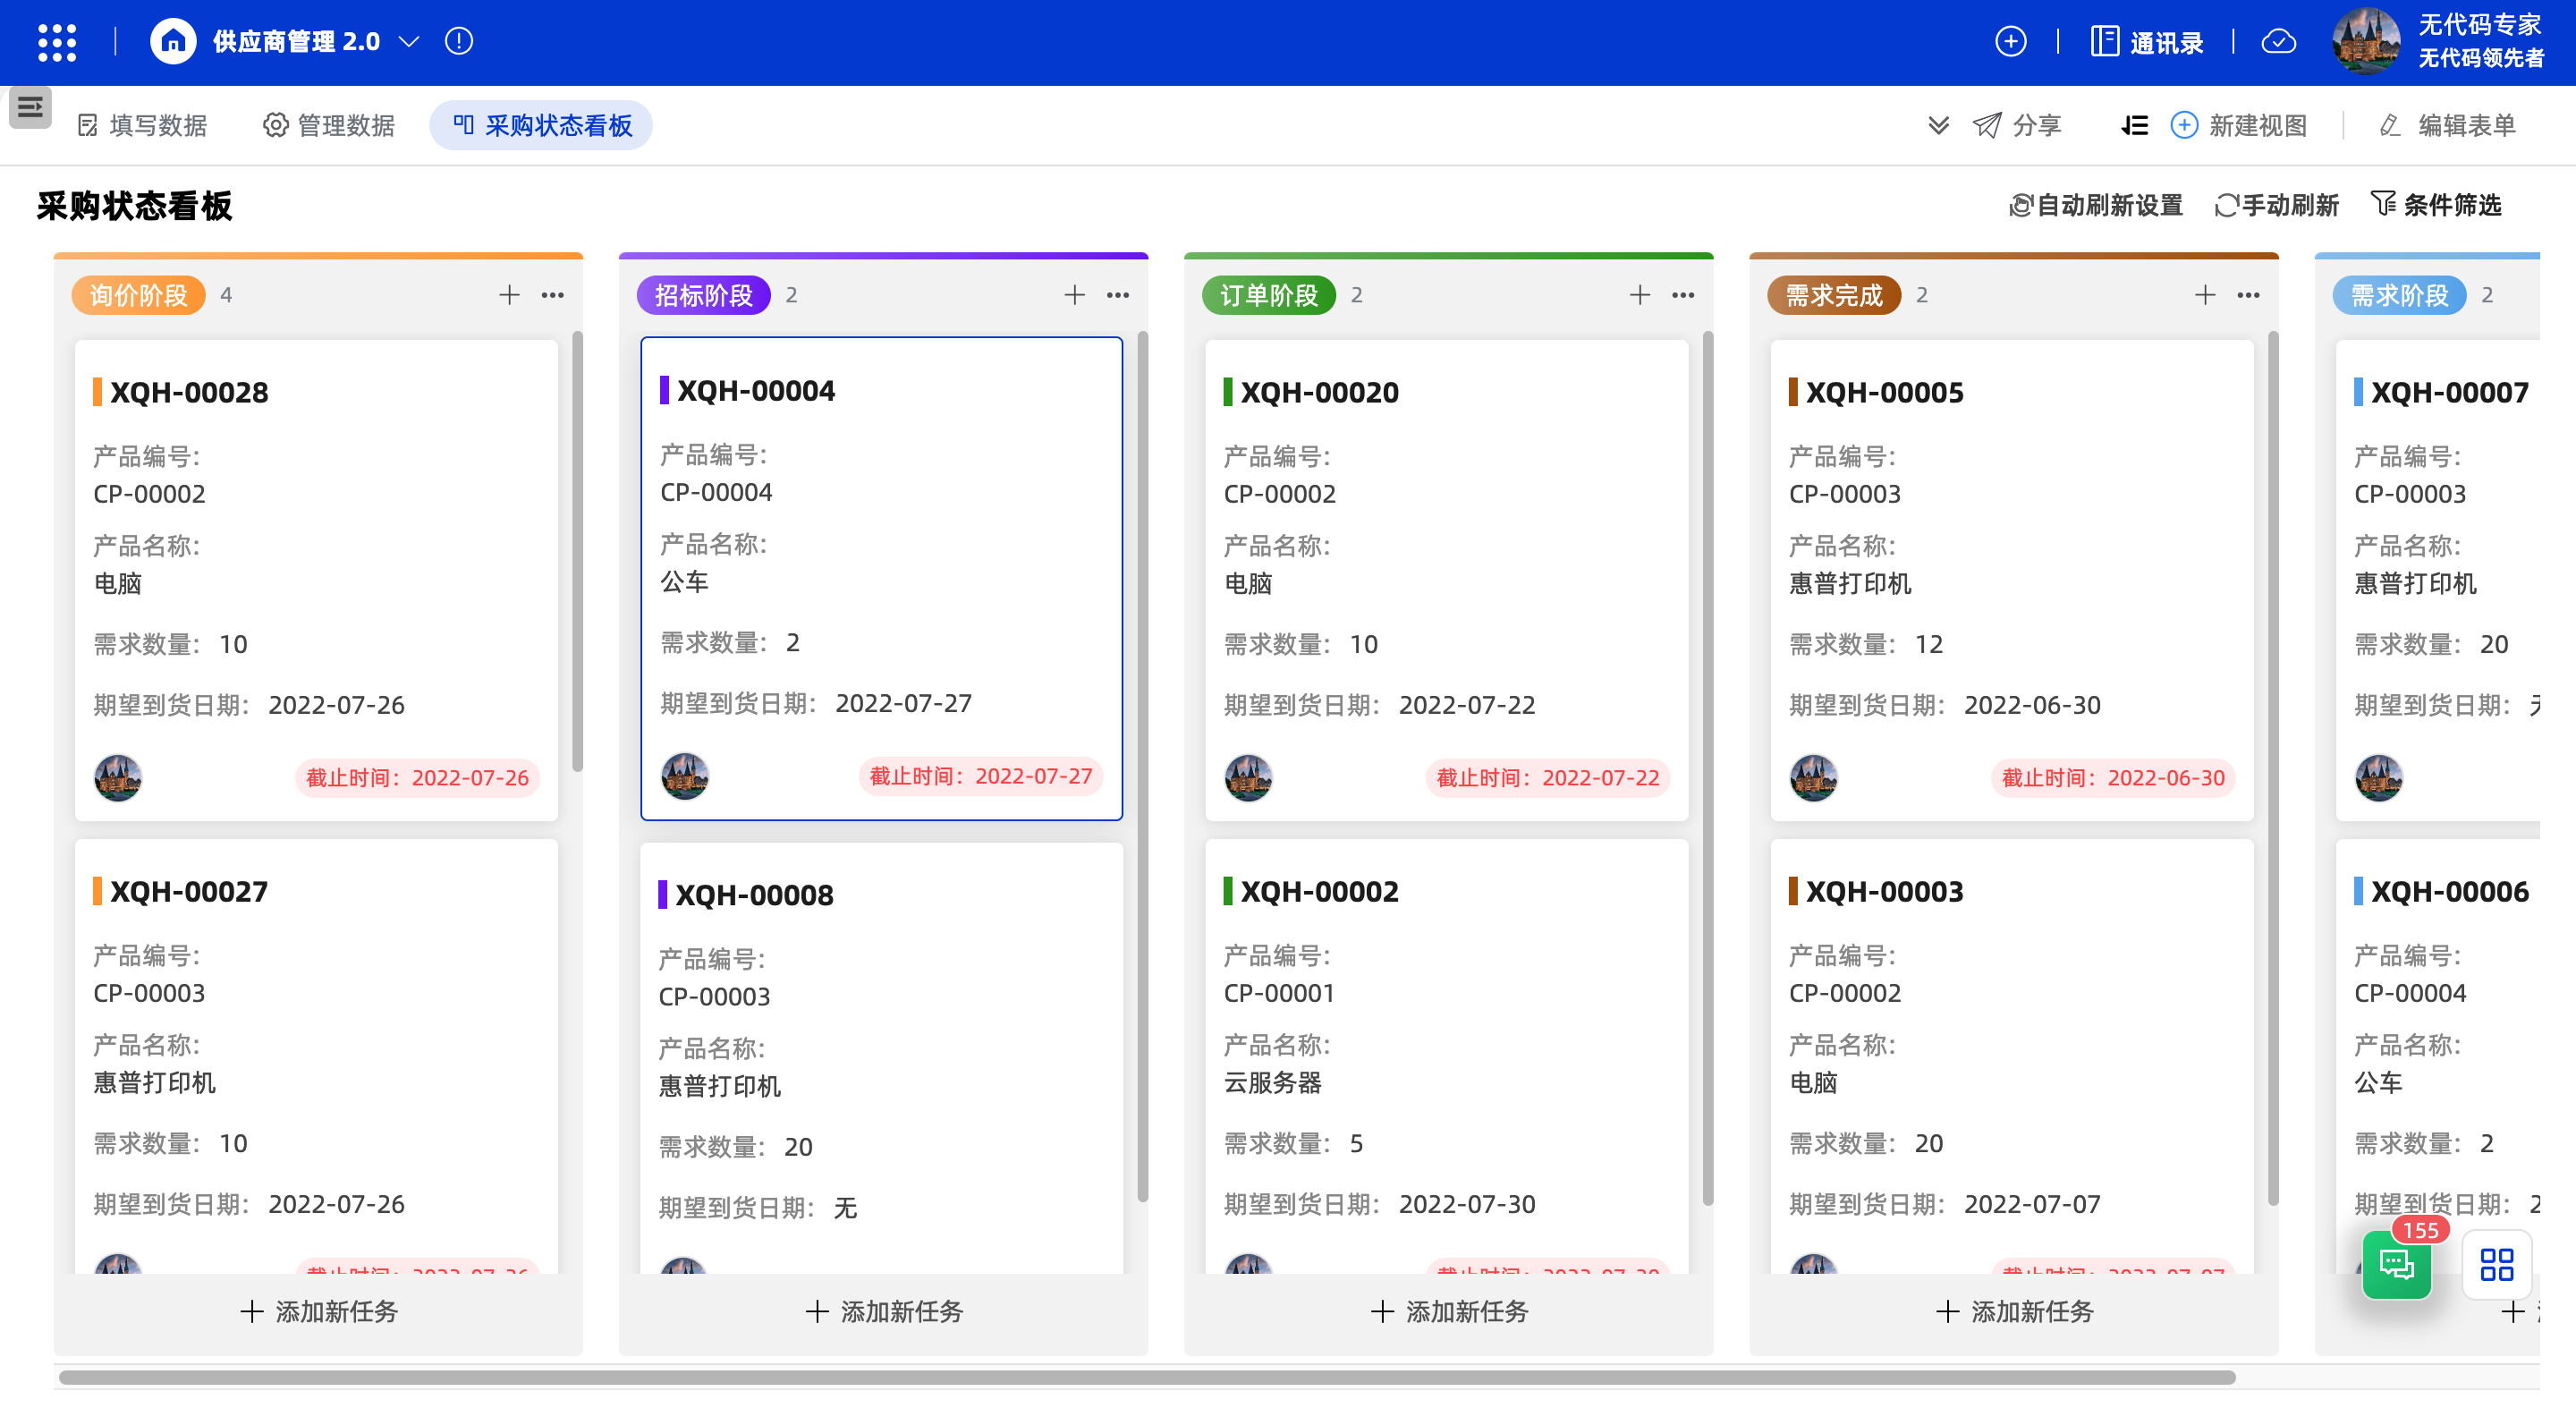Click 自动刷新设置 button
The height and width of the screenshot is (1408, 2576).
[2095, 205]
